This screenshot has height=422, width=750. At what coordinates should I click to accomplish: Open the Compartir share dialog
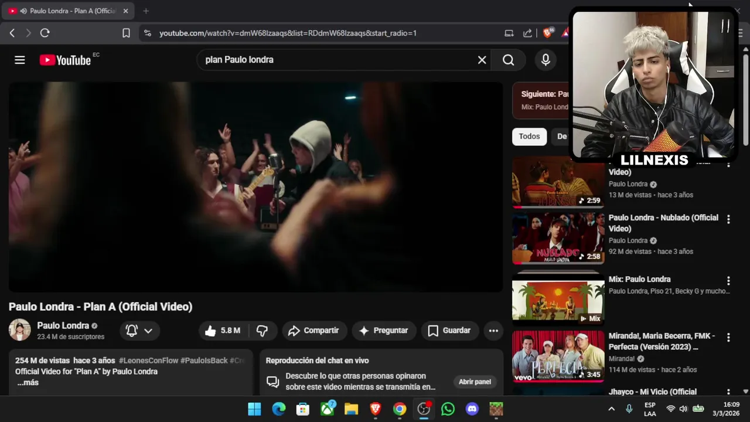[x=314, y=331]
